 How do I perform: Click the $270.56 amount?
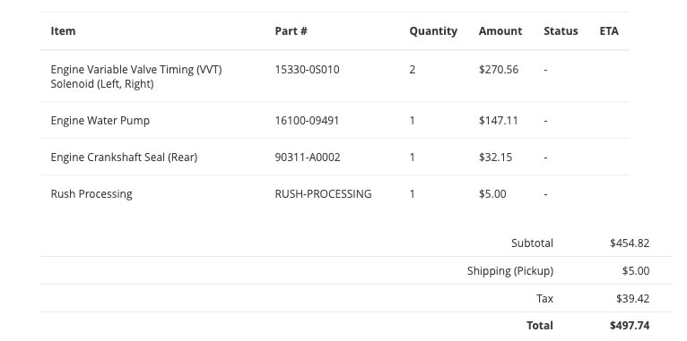tap(499, 70)
